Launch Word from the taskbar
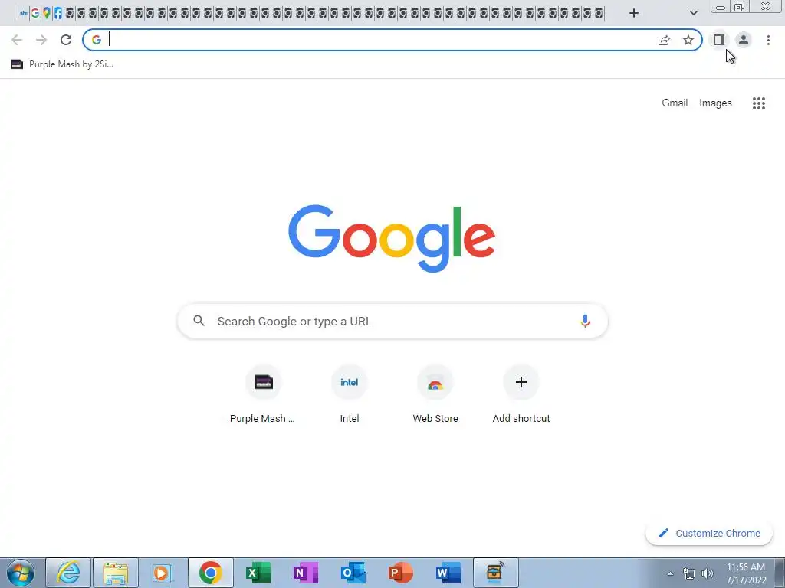This screenshot has width=785, height=588. point(448,573)
